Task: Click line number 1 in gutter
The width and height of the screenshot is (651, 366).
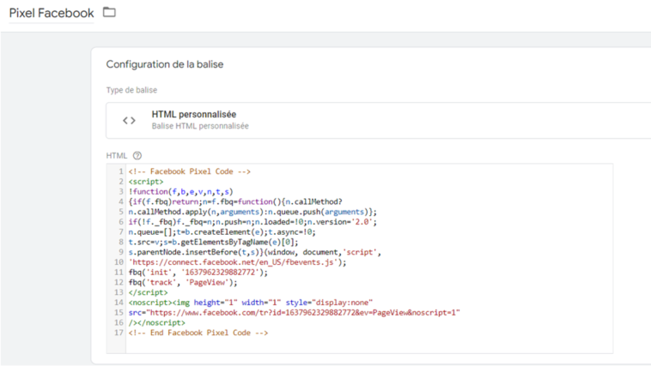Action: [121, 171]
